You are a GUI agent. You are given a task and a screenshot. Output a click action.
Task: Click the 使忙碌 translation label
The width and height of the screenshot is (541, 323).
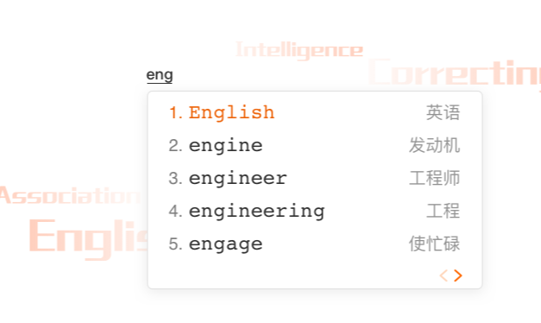[x=434, y=244]
